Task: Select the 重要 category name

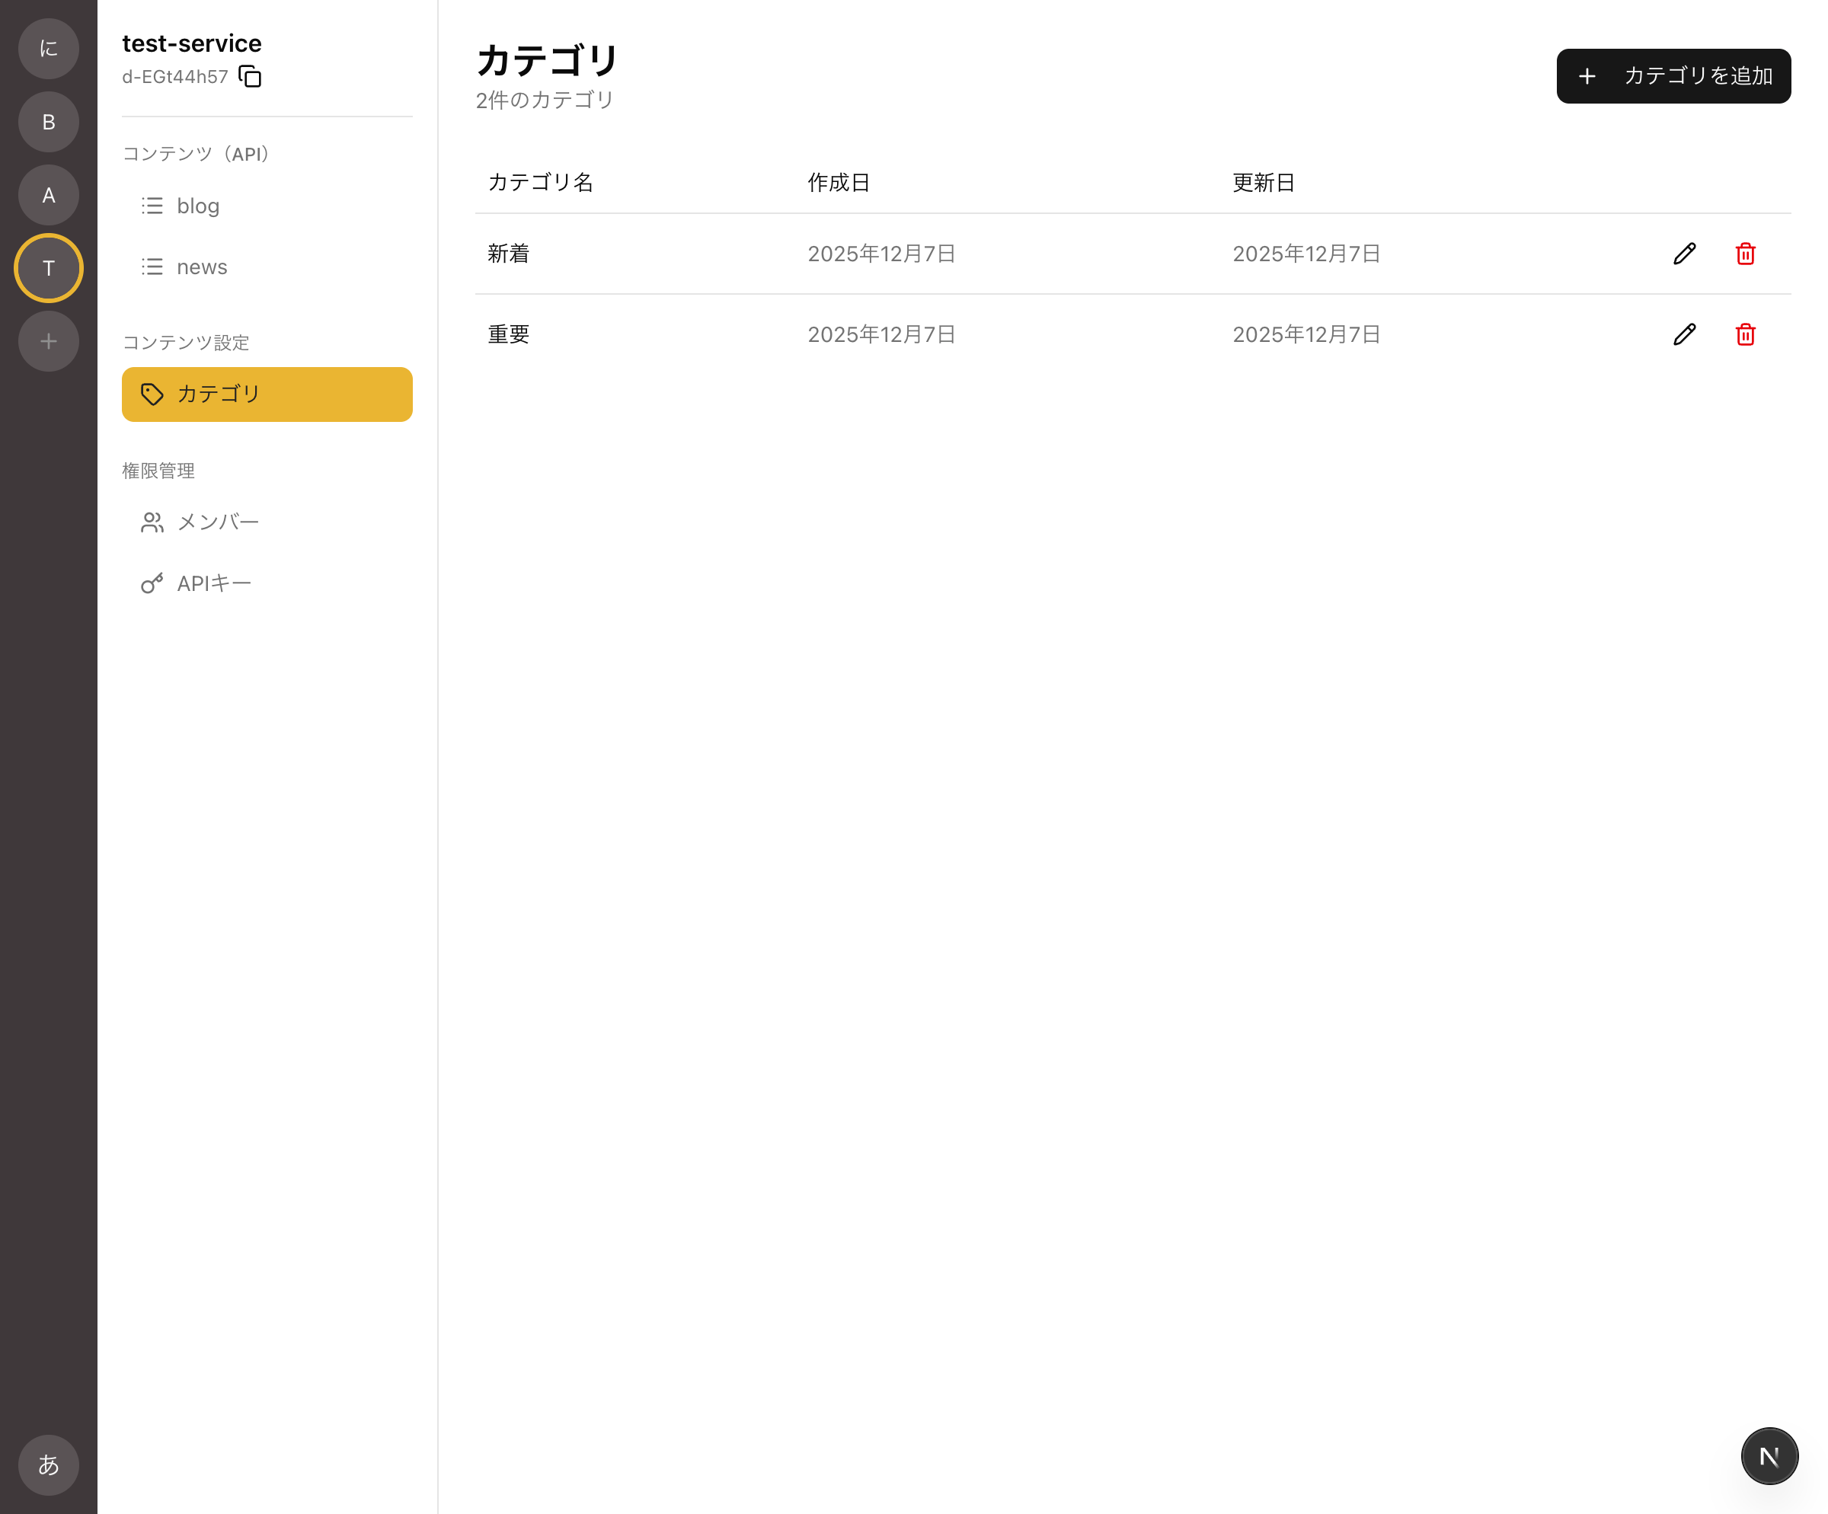Action: point(508,334)
